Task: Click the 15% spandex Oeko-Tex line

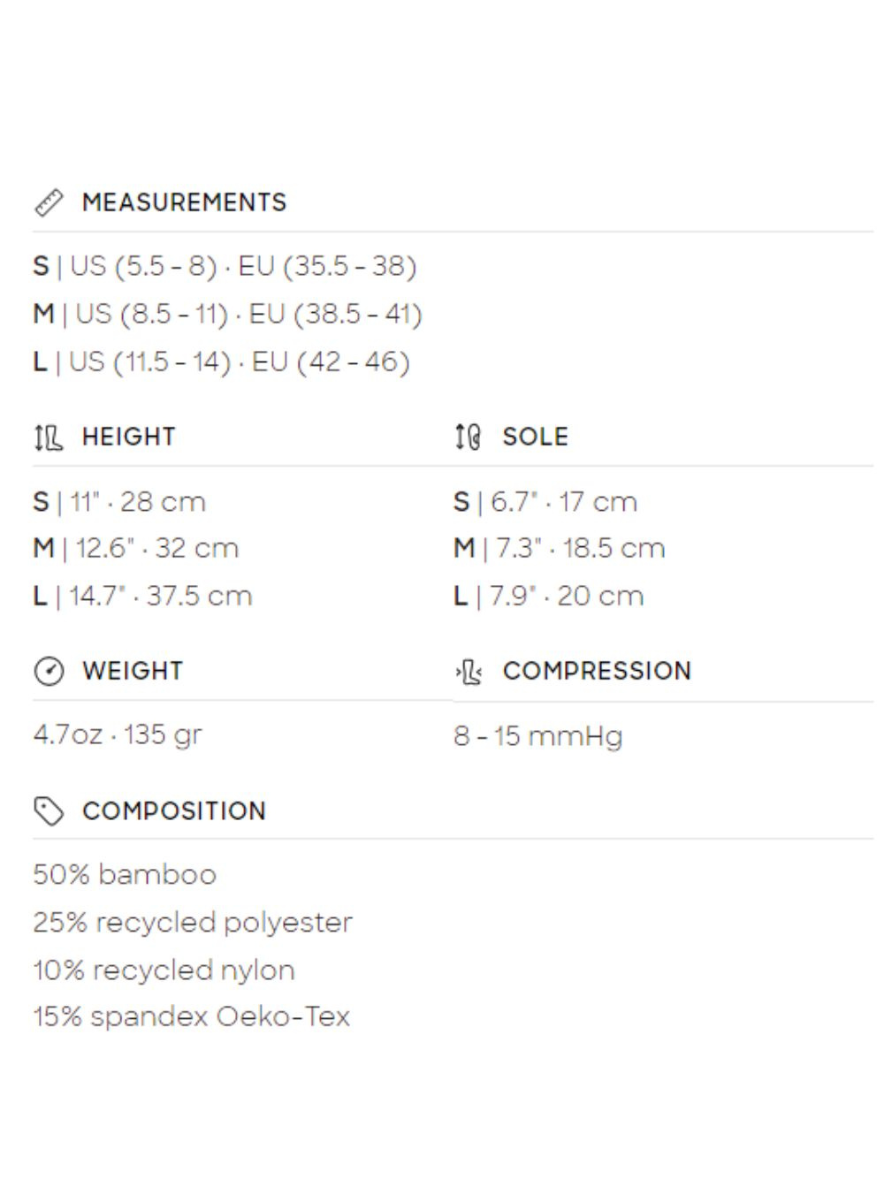Action: tap(191, 1016)
